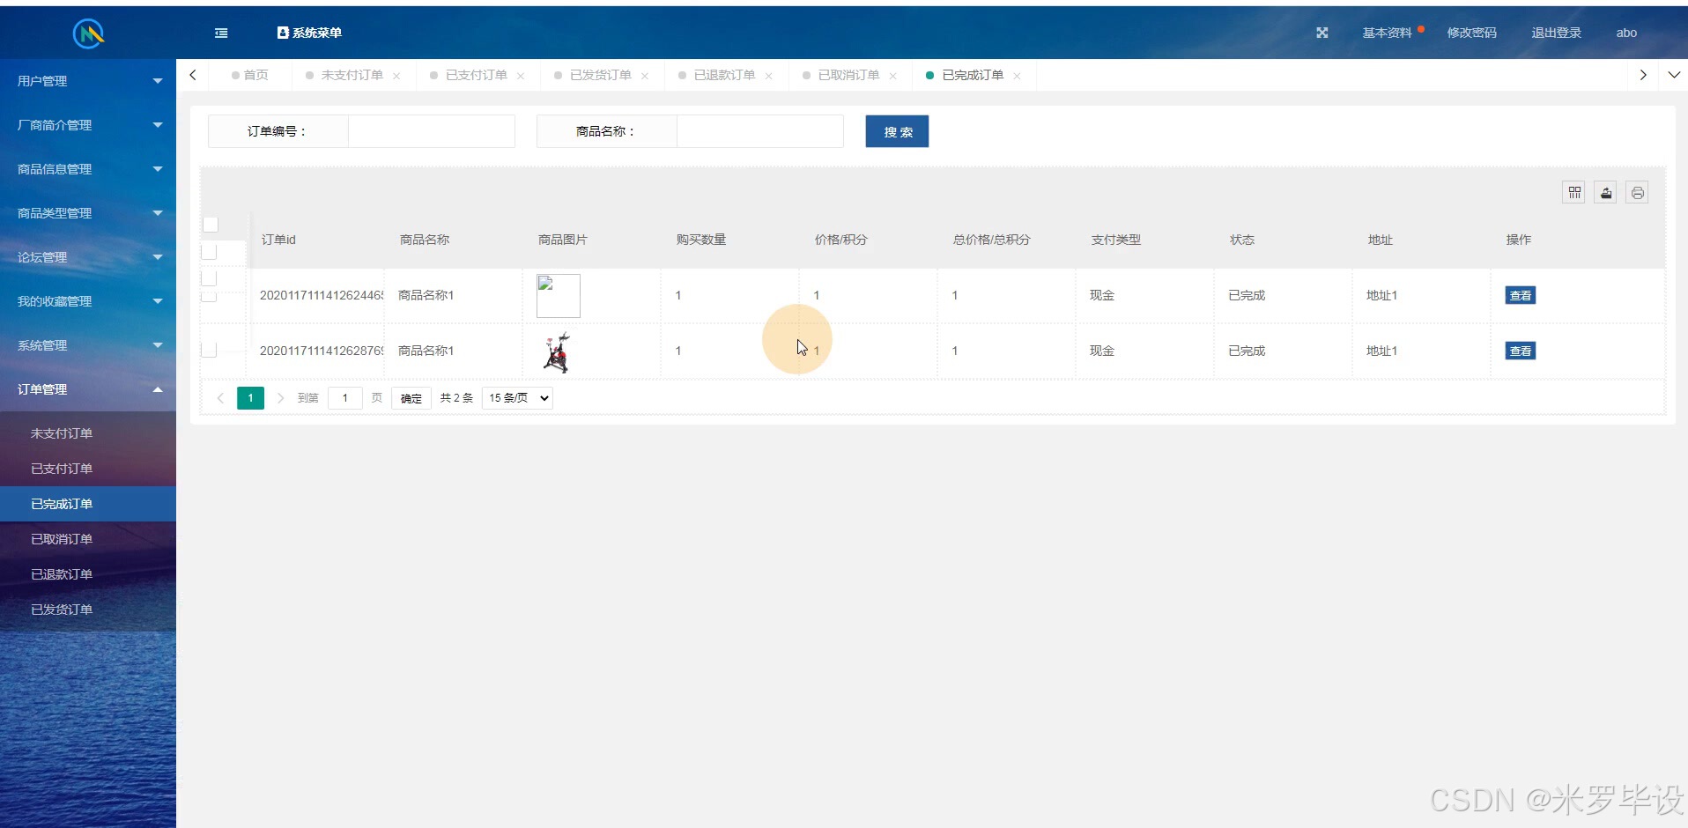
Task: Go to previous page arrow in pagination
Action: click(220, 398)
